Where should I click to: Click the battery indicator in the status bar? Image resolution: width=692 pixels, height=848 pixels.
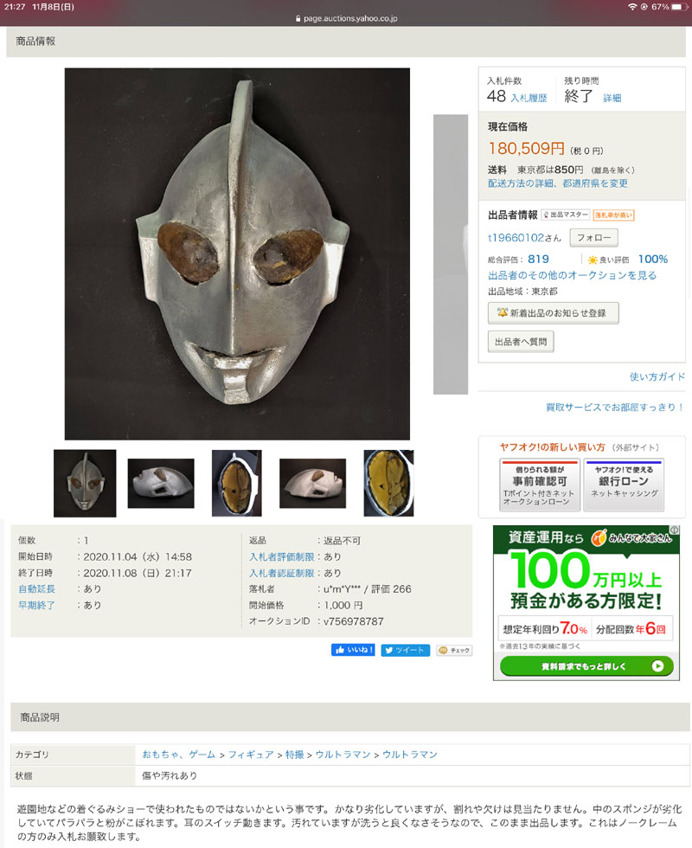[677, 7]
